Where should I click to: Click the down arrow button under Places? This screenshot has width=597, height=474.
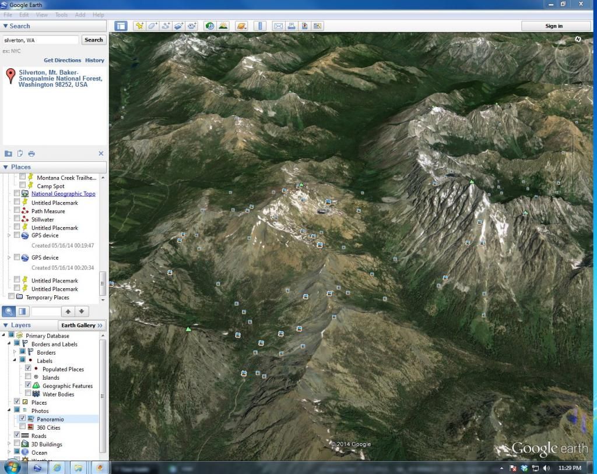click(82, 311)
